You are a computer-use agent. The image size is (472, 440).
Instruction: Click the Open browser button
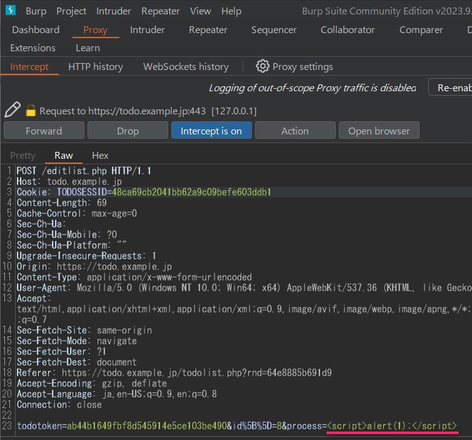(379, 131)
